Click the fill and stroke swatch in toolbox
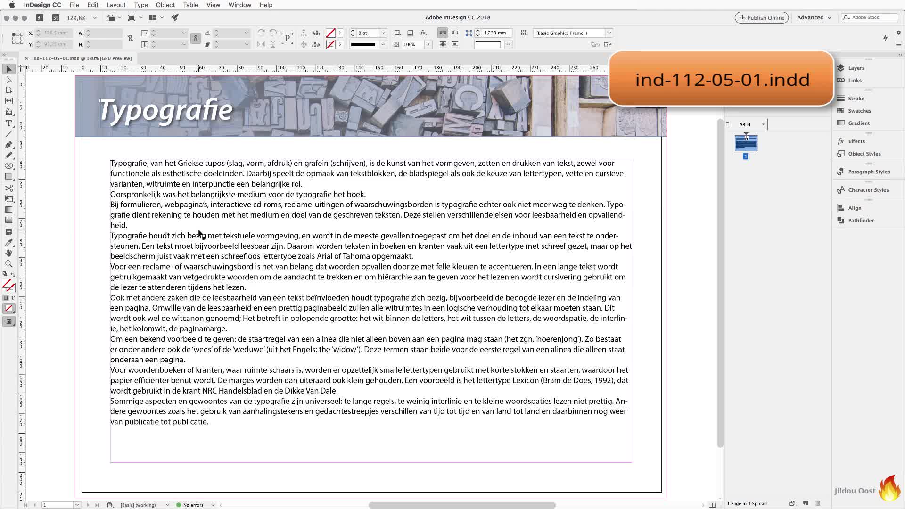 8,285
